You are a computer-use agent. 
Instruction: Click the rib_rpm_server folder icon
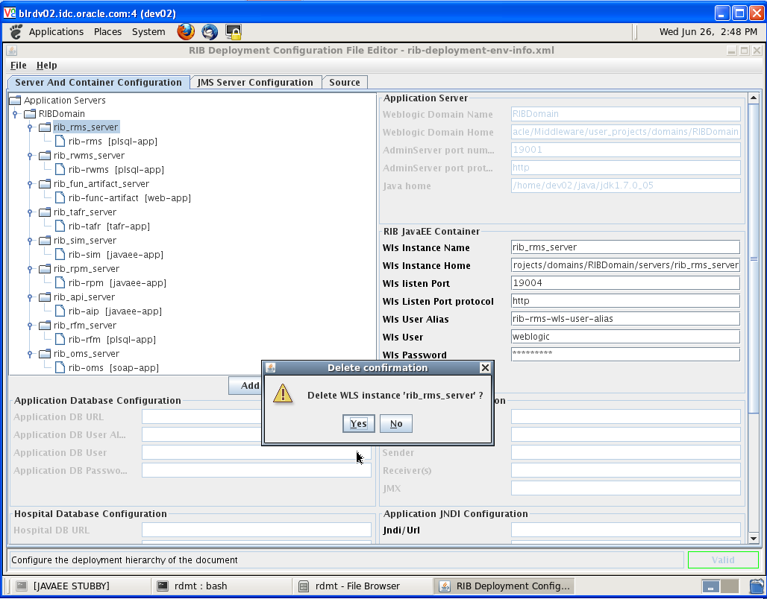pos(45,269)
